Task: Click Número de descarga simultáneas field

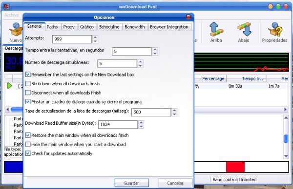Action: pos(117,63)
